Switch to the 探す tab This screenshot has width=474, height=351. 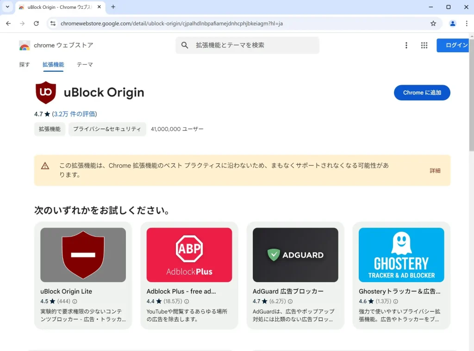coord(24,64)
